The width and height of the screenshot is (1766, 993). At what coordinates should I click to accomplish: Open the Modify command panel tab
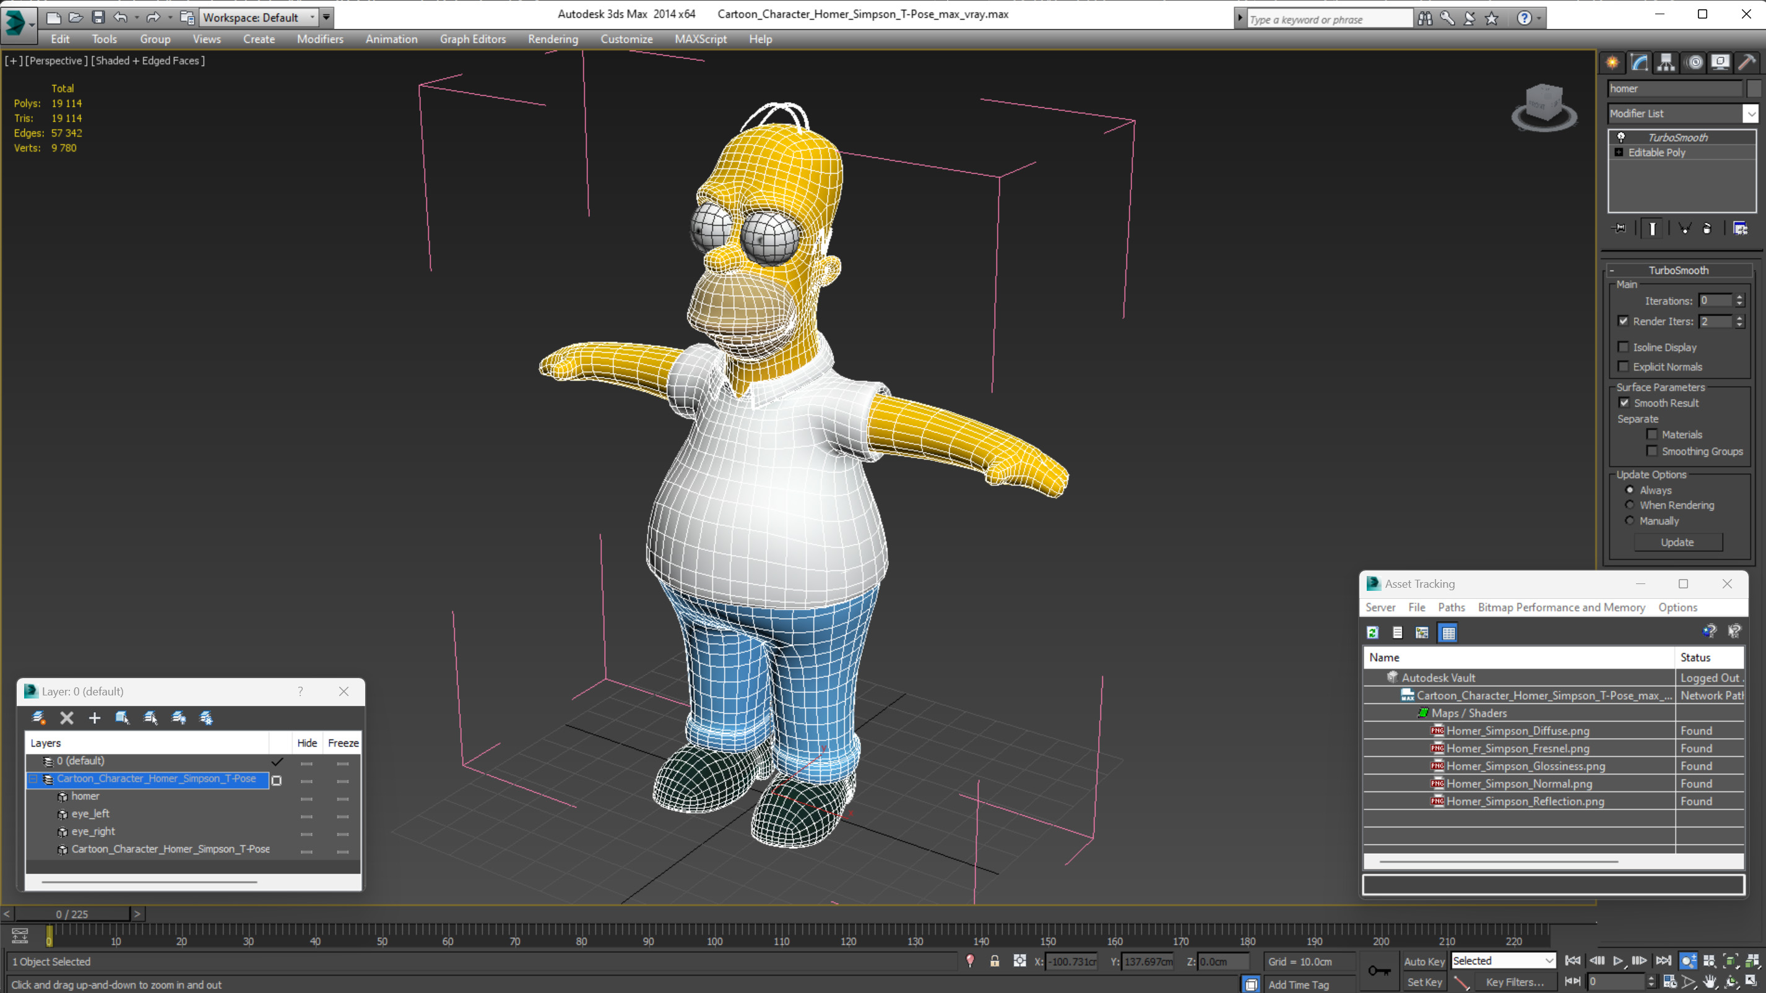point(1639,62)
